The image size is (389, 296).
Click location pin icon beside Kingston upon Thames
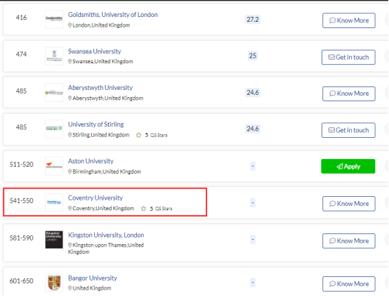(70, 245)
